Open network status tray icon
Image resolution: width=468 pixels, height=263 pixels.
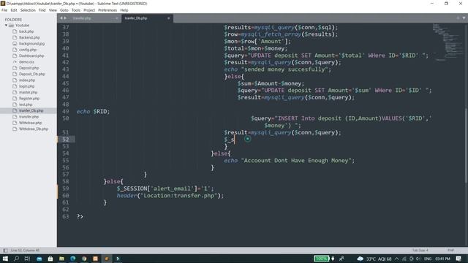click(404, 259)
